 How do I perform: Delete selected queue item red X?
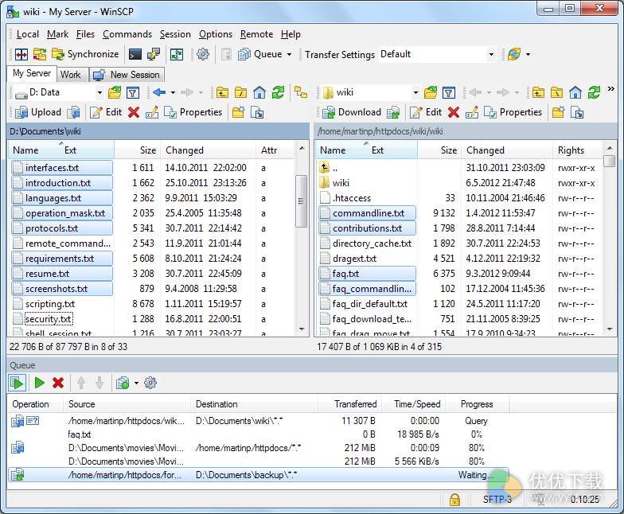point(58,384)
